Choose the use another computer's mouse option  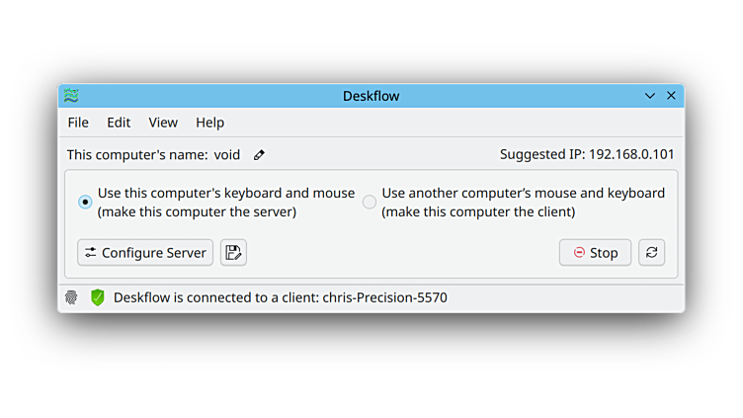[370, 202]
